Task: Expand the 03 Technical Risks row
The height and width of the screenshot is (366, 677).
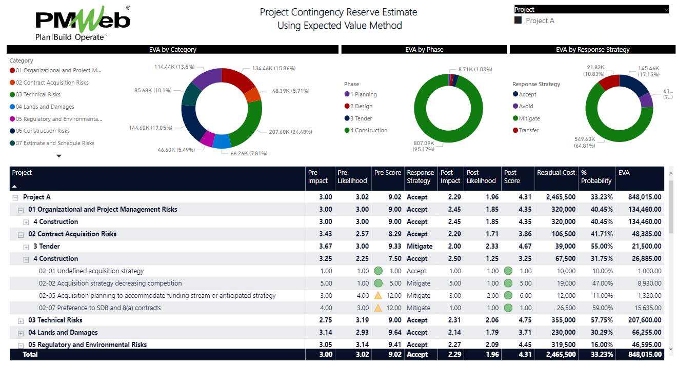Action: pos(21,320)
